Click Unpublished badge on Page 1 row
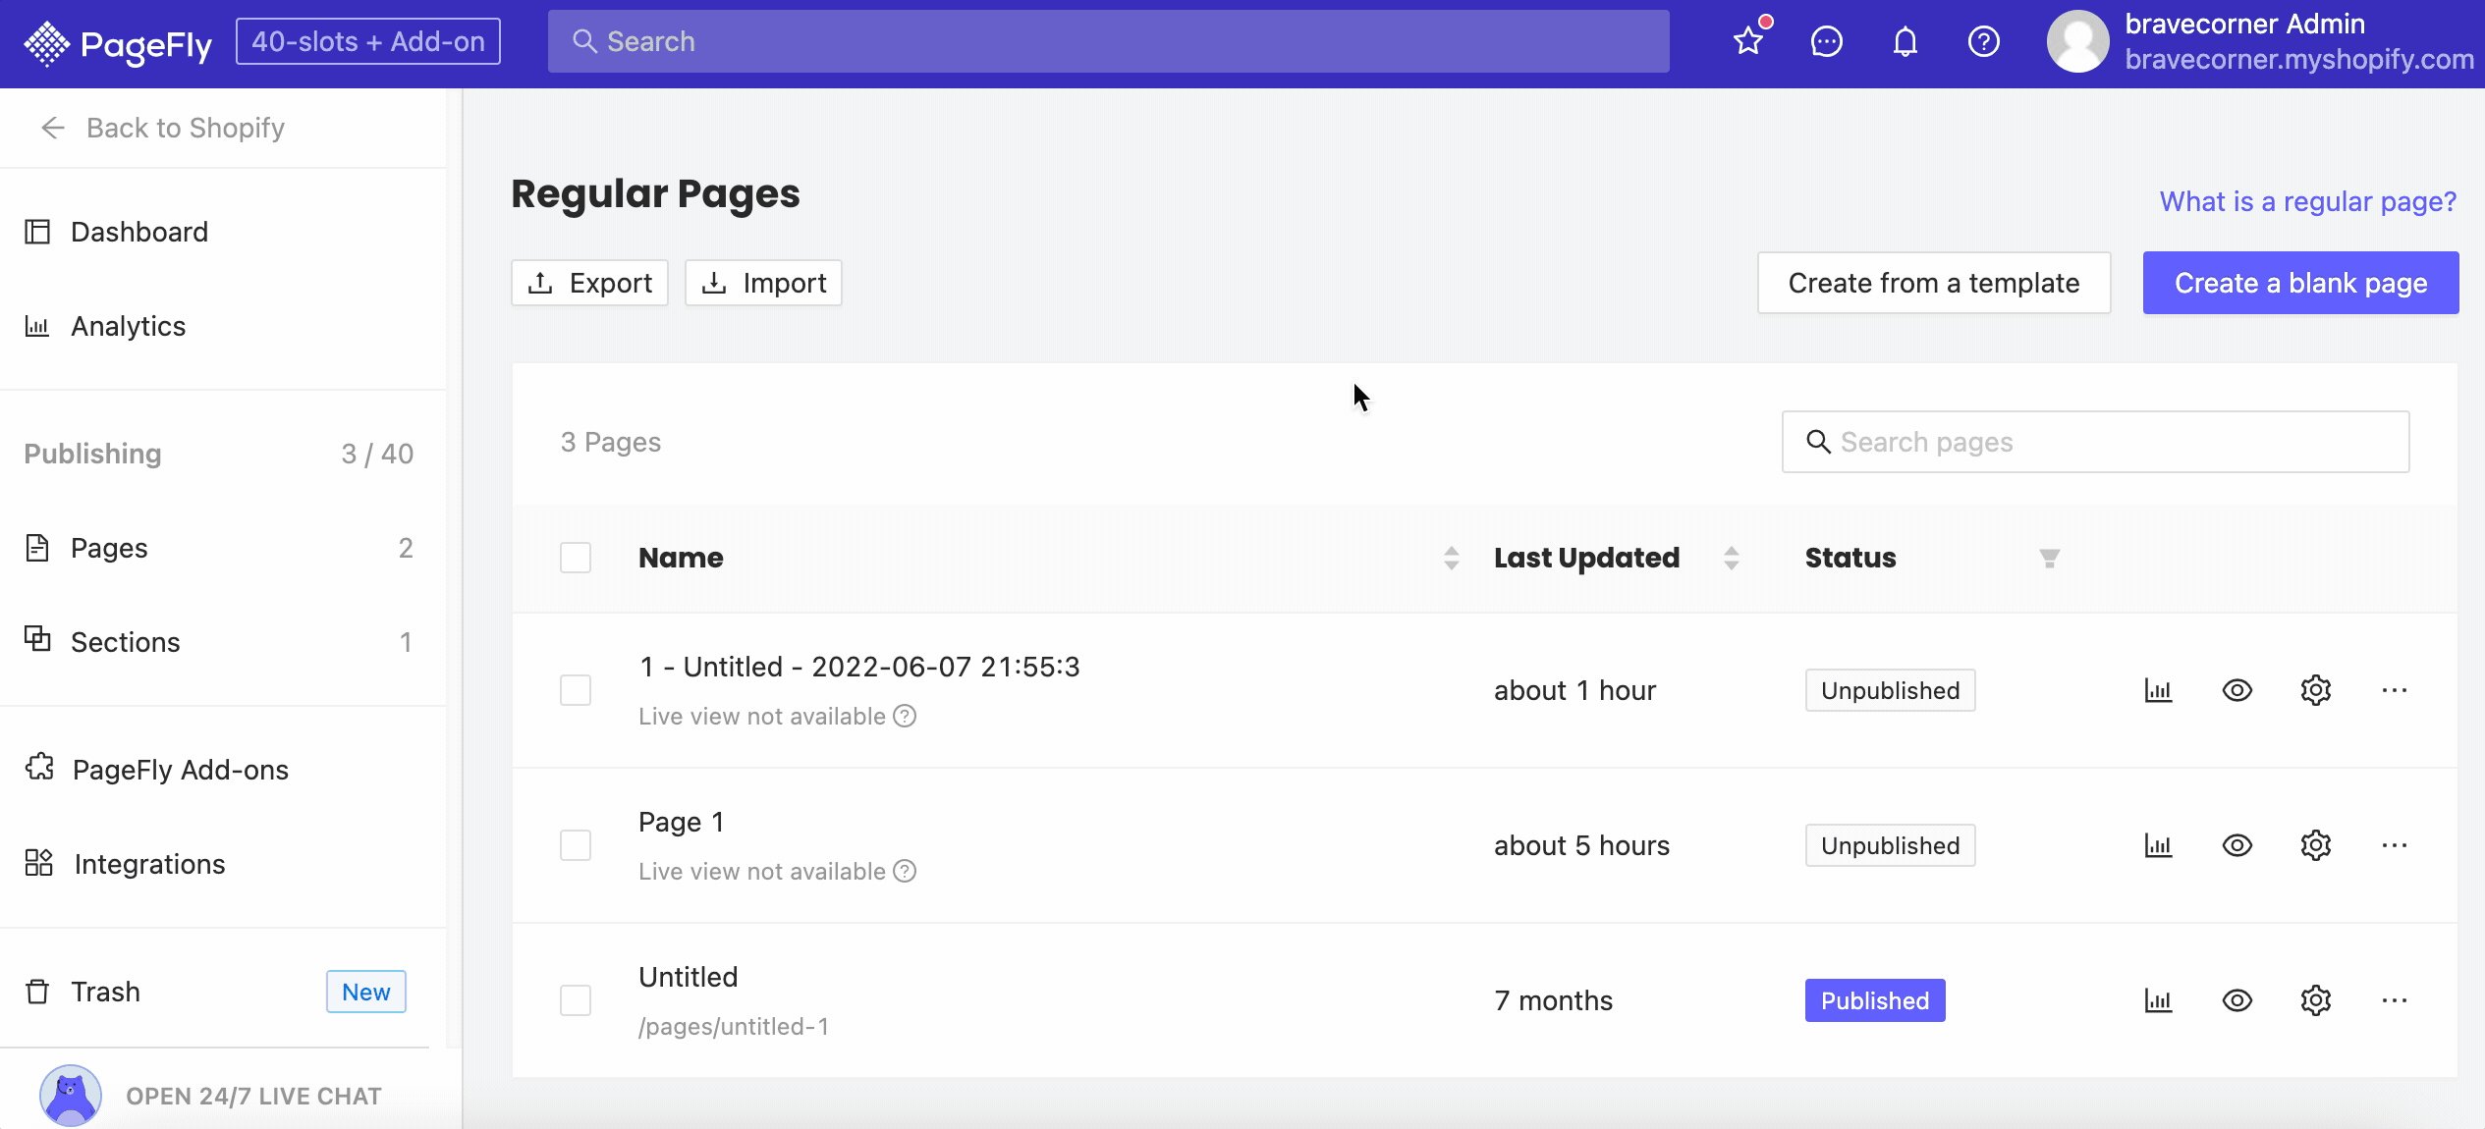Screen dimensions: 2485x1129 pos(1891,845)
